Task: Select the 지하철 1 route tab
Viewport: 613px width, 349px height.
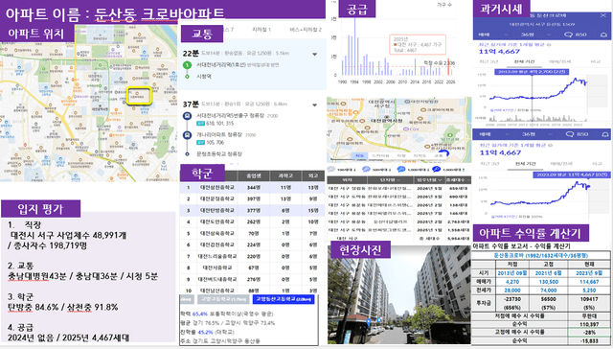Action: tap(261, 30)
